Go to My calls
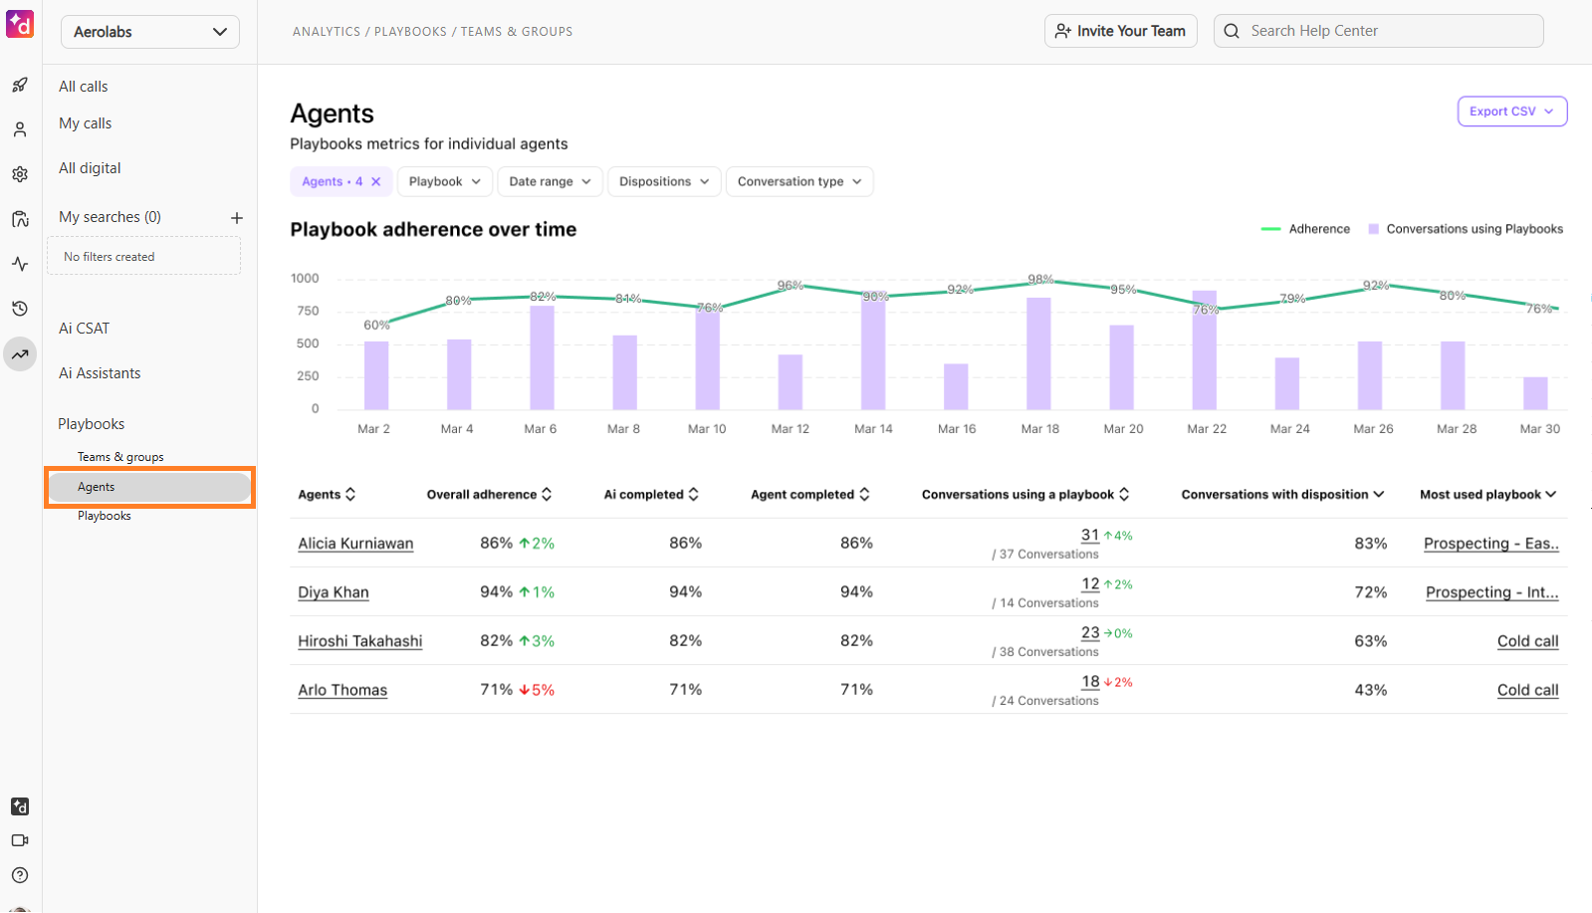The height and width of the screenshot is (913, 1592). click(86, 123)
